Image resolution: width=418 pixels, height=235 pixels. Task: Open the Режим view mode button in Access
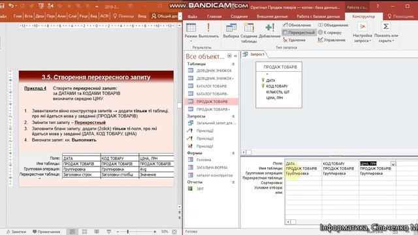pos(191,32)
